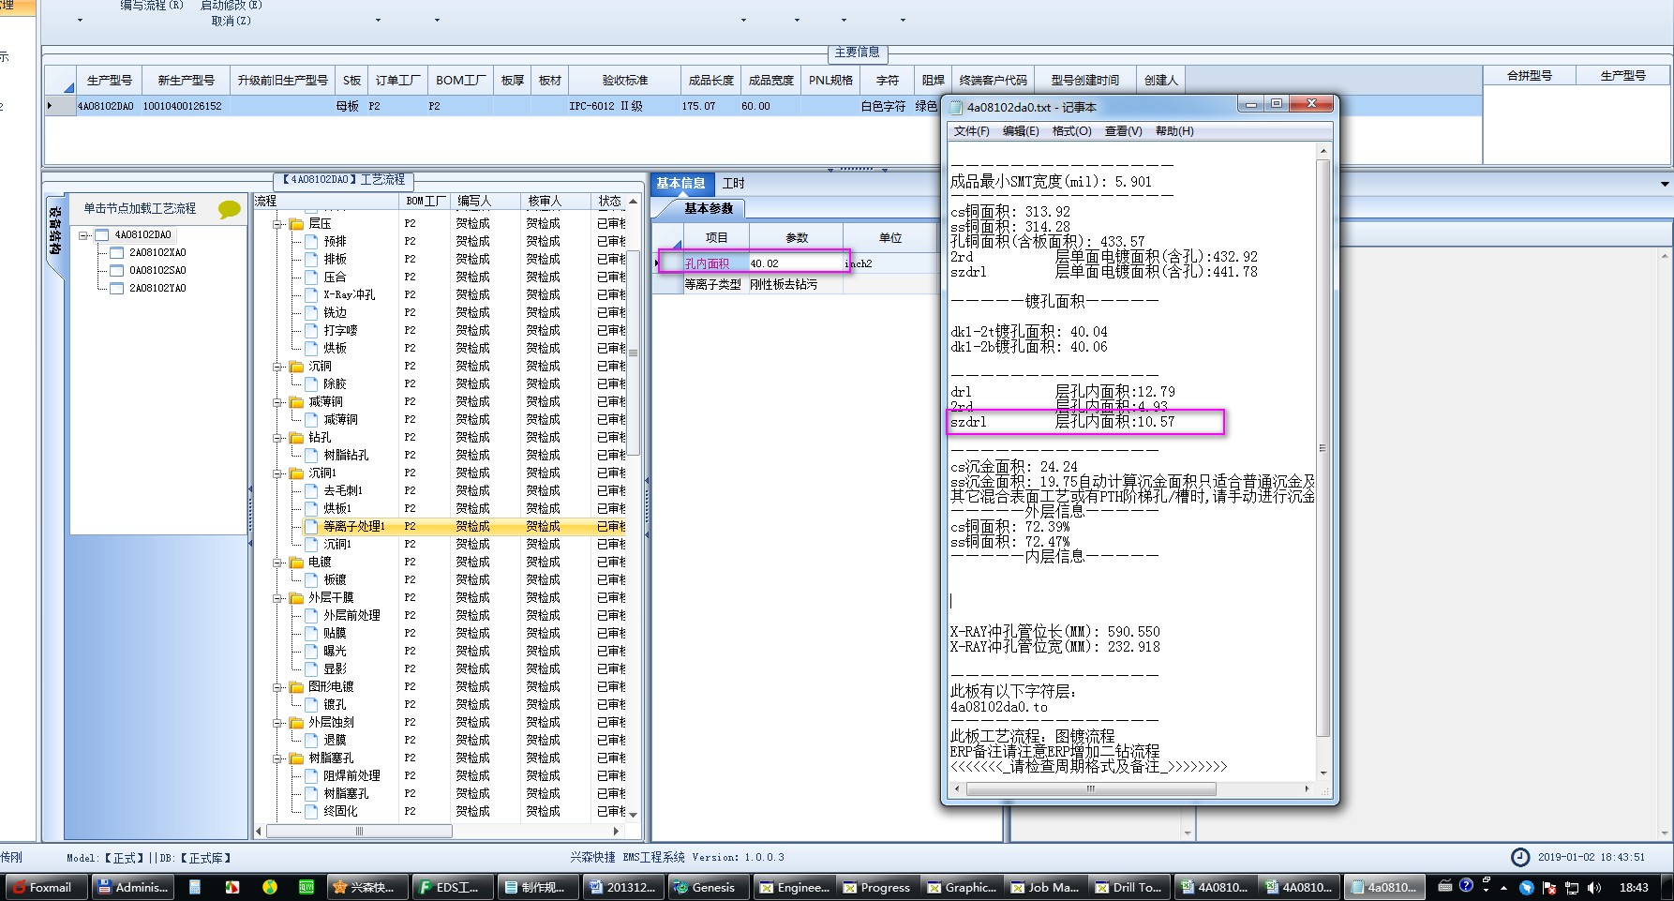The image size is (1674, 901).
Task: Open the Drill To... taskbar item
Action: pyautogui.click(x=1129, y=887)
